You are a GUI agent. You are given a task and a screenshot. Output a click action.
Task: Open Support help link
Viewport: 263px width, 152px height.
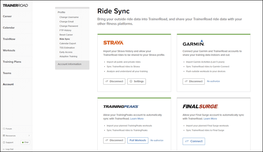click(9, 143)
